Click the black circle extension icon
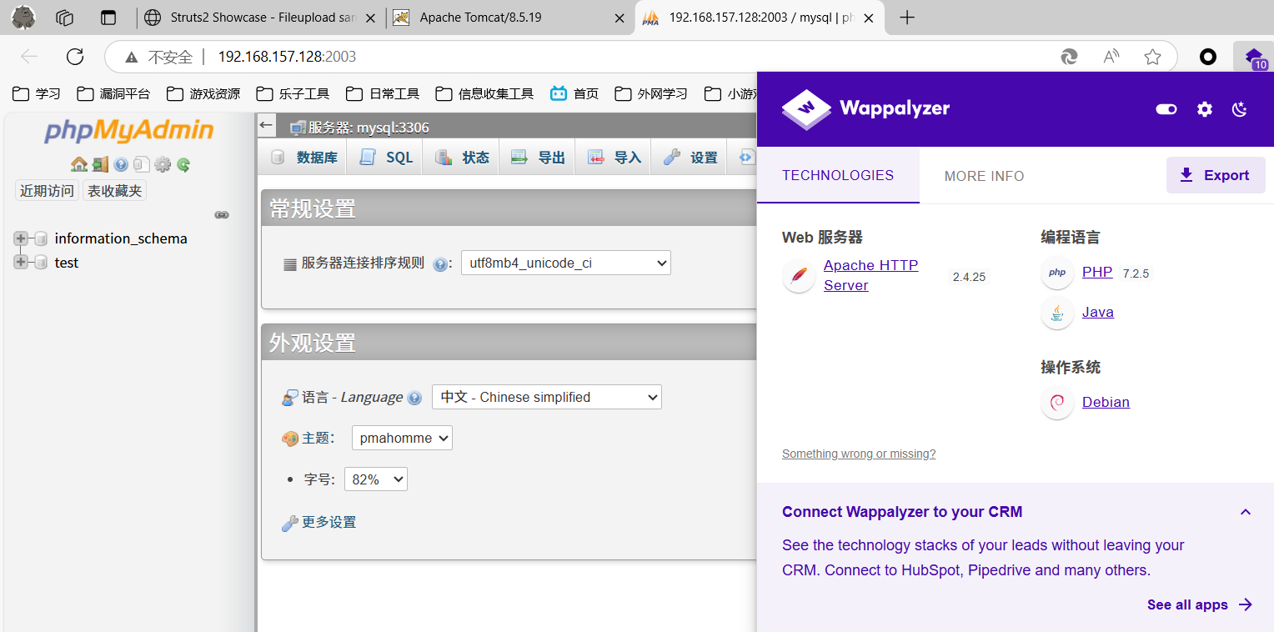Image resolution: width=1274 pixels, height=632 pixels. coord(1208,57)
